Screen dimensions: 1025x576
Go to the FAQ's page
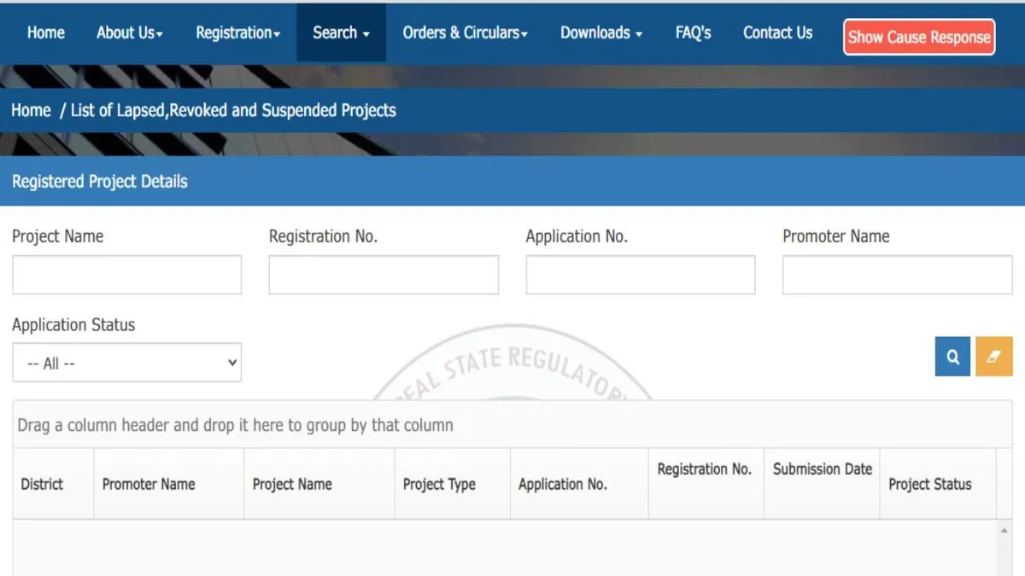693,32
